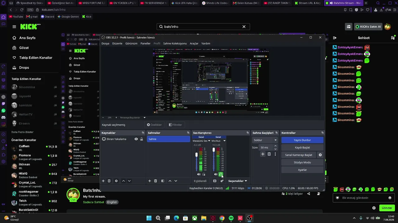The height and width of the screenshot is (223, 398).
Task: Open chat emote picker
Action: tap(390, 198)
